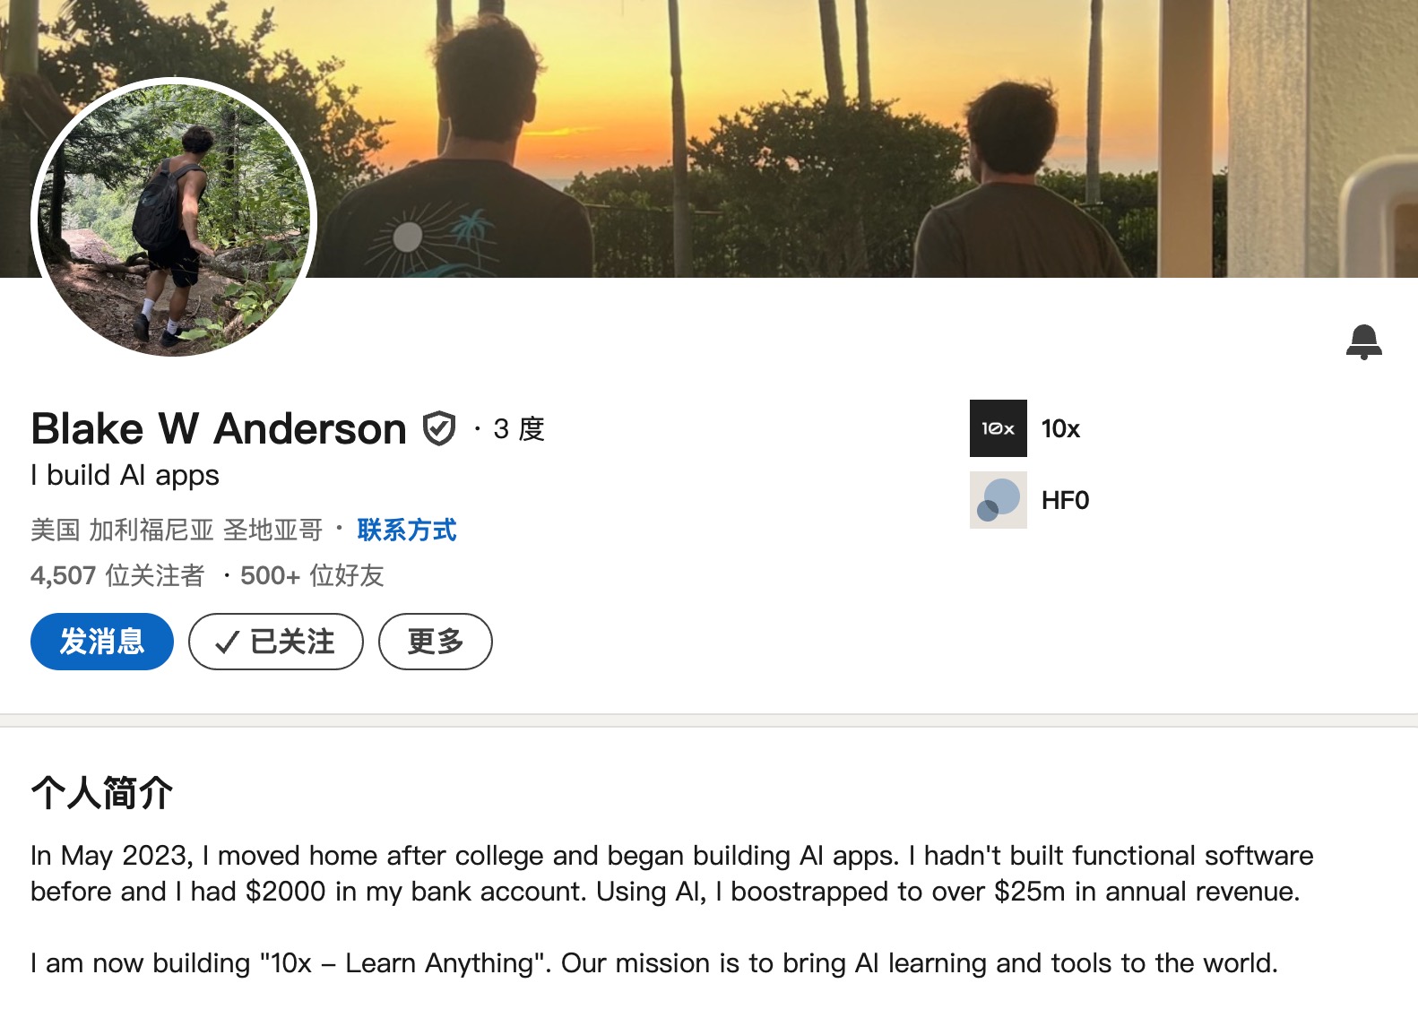The height and width of the screenshot is (1009, 1418).
Task: Click the notification bell icon
Action: 1363,341
